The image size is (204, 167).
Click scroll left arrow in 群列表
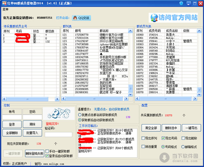(x=64, y=99)
